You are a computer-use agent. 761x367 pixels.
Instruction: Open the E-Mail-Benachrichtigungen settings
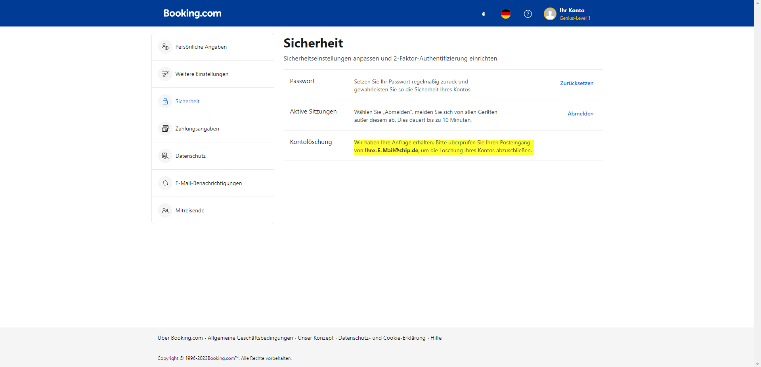pyautogui.click(x=208, y=183)
